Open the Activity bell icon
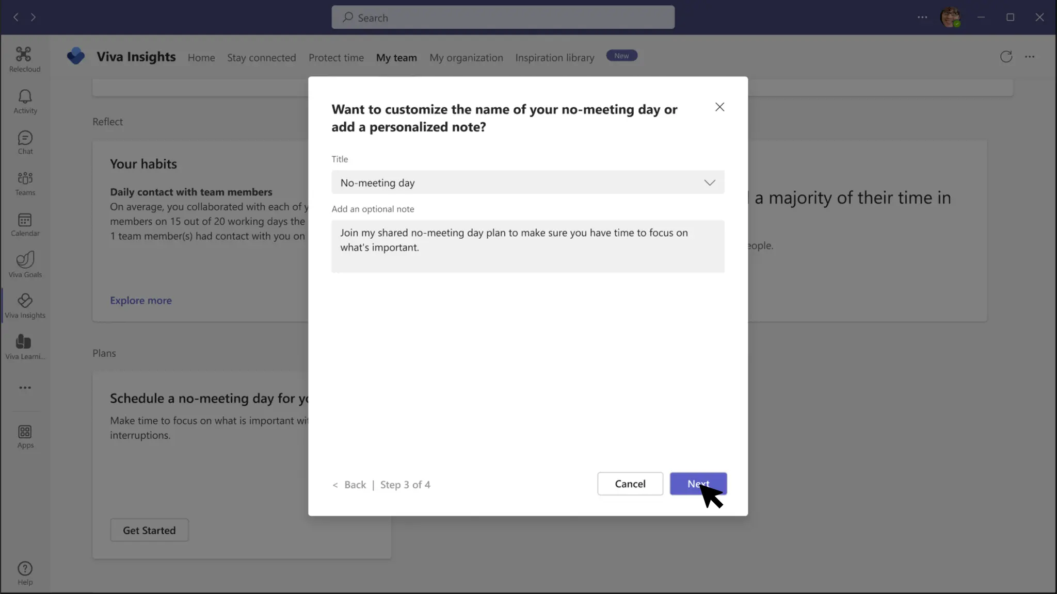Screen dimensions: 1057x594 pos(25,102)
